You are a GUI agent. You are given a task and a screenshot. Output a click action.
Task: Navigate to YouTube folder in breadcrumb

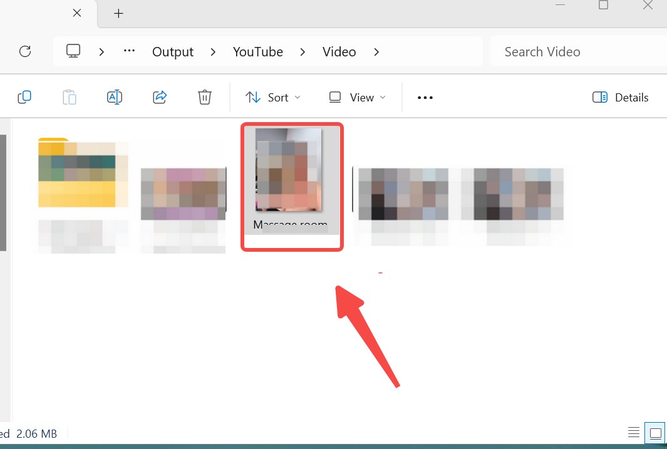point(258,52)
